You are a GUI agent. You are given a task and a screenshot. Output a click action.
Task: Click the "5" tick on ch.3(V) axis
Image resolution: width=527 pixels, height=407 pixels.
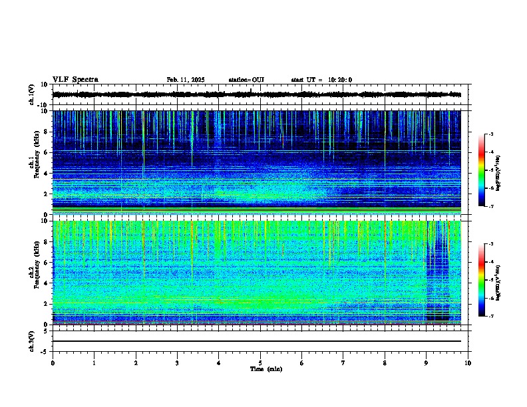point(46,331)
